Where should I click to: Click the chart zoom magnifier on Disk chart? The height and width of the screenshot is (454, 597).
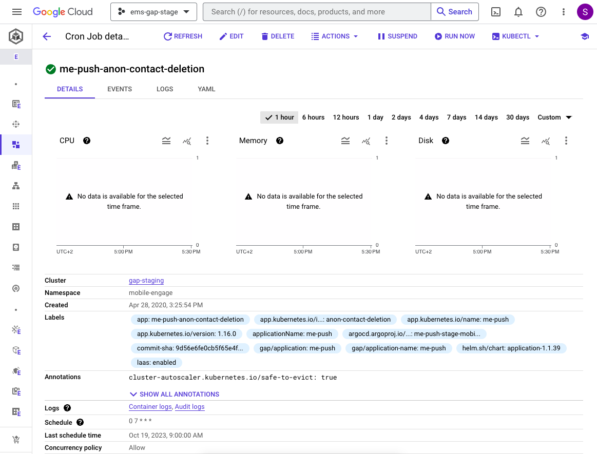point(545,141)
